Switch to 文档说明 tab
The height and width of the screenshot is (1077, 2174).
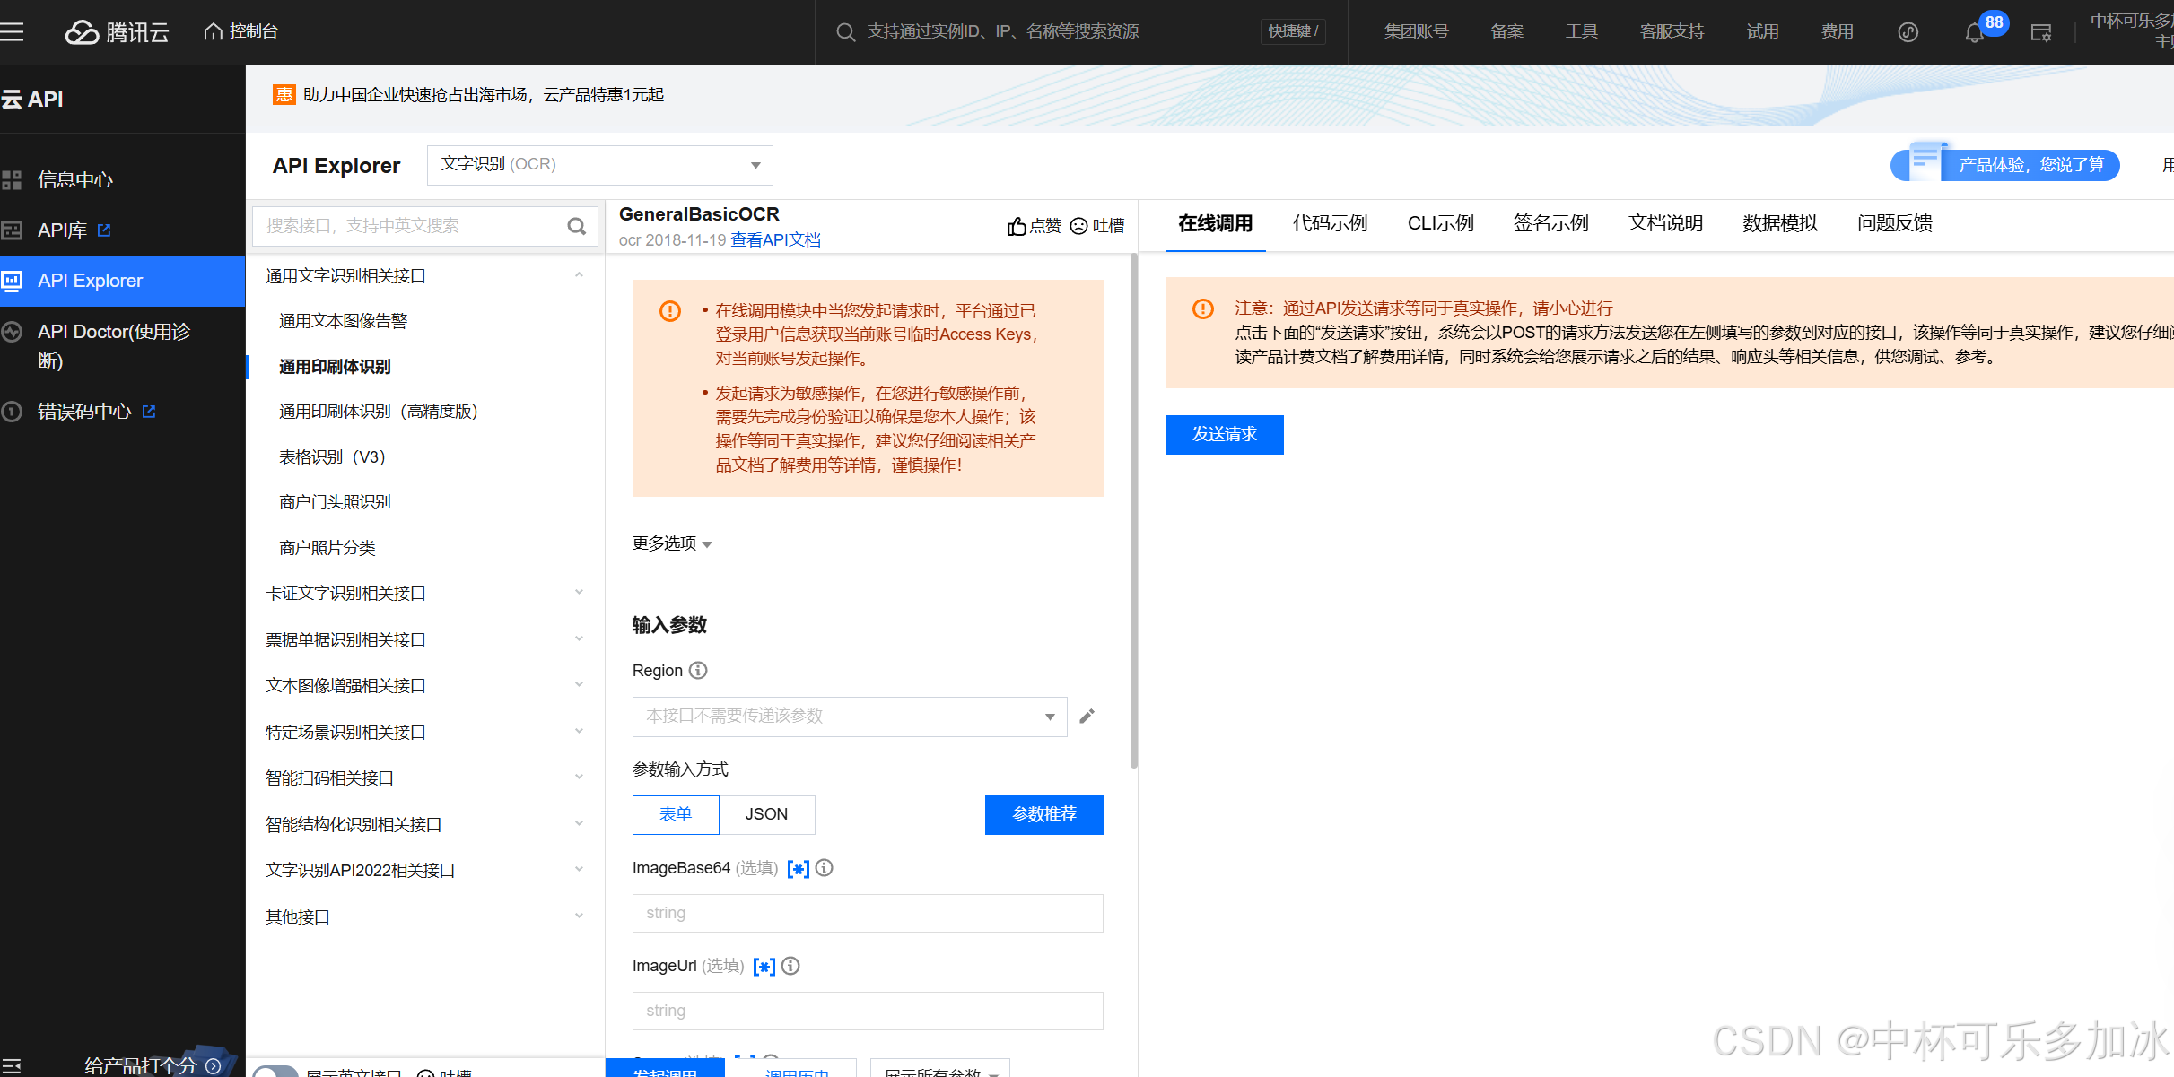1665,223
